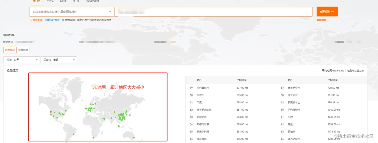
Task: Click the 1048.25 ms average time value
Action: 334,117
